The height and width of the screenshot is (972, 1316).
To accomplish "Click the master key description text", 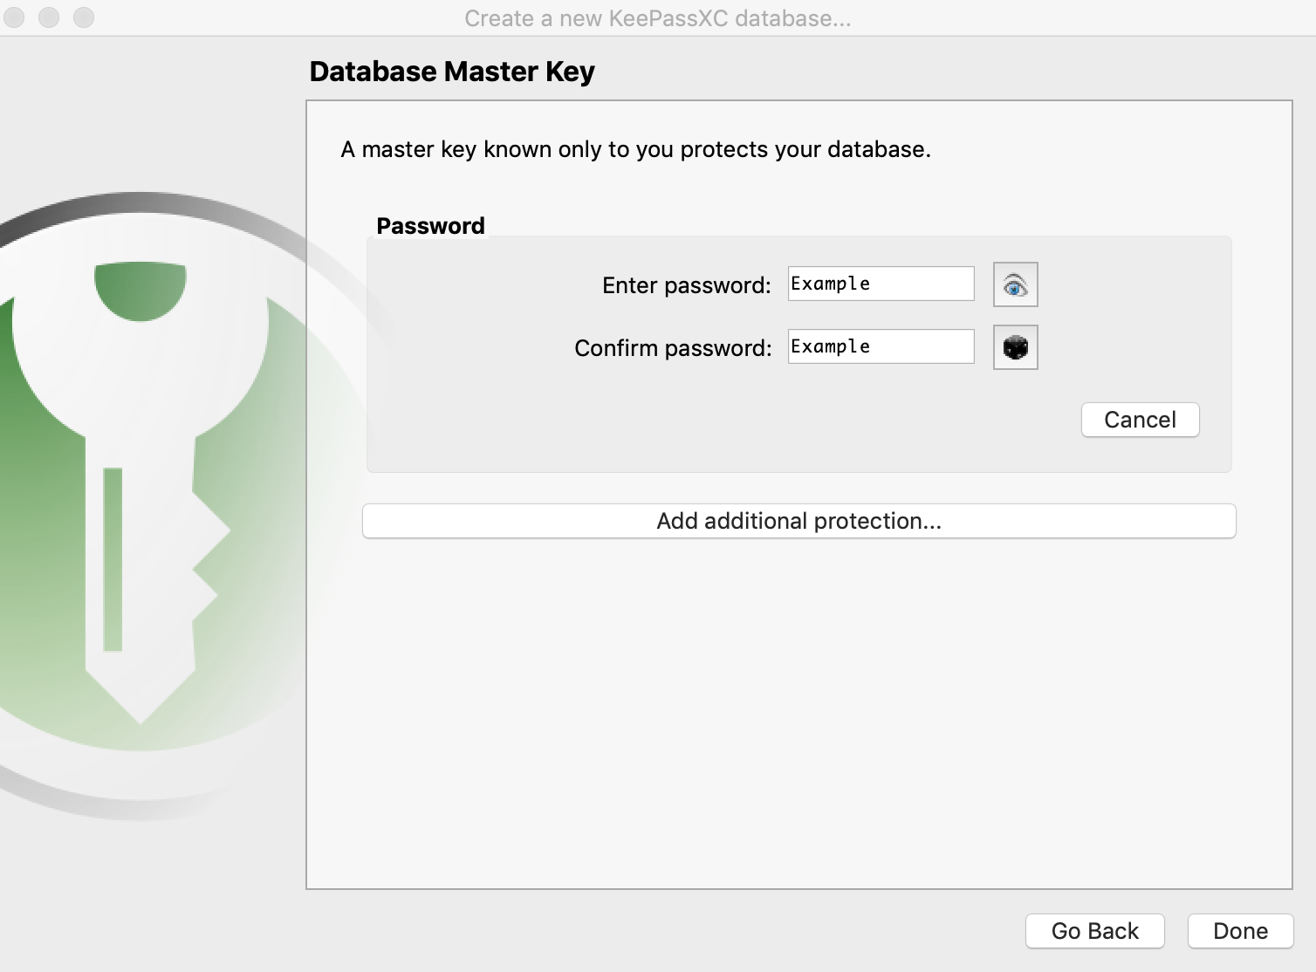I will 636,149.
